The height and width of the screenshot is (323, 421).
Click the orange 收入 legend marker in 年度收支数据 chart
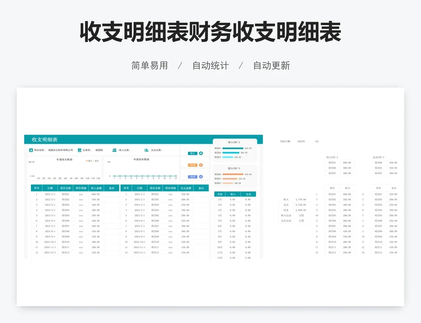pyautogui.click(x=87, y=161)
